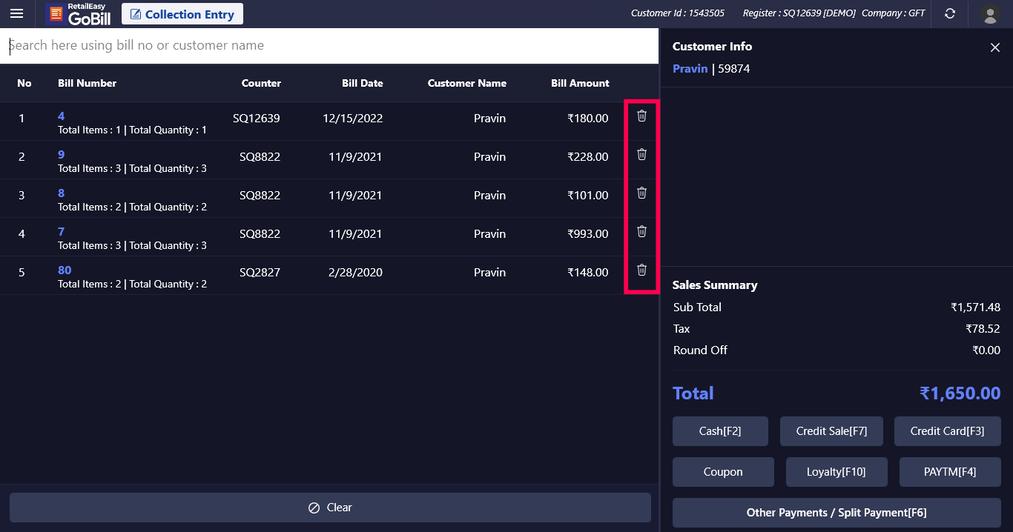Delete bill 4 row
Image resolution: width=1013 pixels, height=532 pixels.
click(642, 116)
